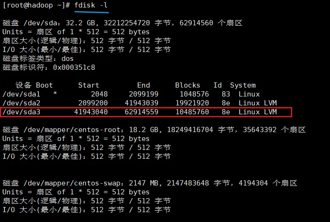
Task: Click the end sector "41943039"
Action: point(142,103)
